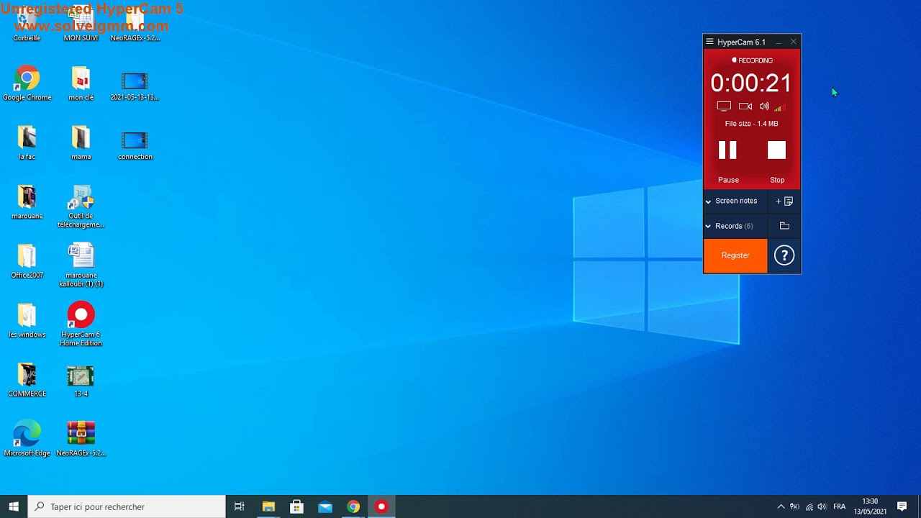Open File Explorer from the taskbar
Screen dimensions: 921x518
(268, 506)
